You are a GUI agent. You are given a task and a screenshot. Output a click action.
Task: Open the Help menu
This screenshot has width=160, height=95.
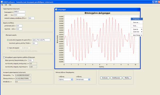pos(10,5)
